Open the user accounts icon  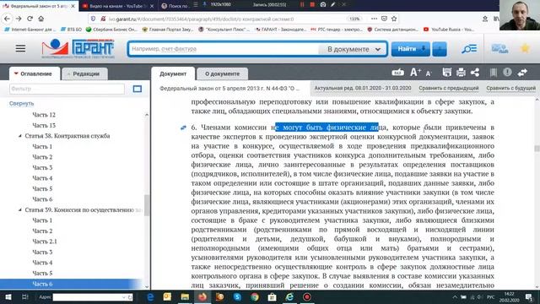pyautogui.click(x=499, y=49)
